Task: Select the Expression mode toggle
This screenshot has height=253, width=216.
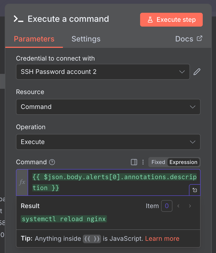Action: coord(183,162)
